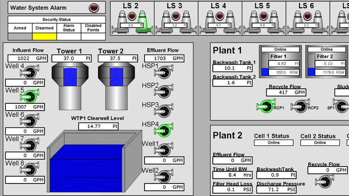349x196 pixels.
Task: Click the LS 3 alarm light
Action: click(x=175, y=16)
